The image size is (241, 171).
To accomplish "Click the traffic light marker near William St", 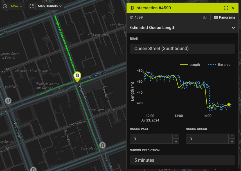I will (x=8, y=101).
